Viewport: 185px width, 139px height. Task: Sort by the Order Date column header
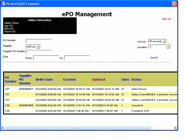coord(44,80)
